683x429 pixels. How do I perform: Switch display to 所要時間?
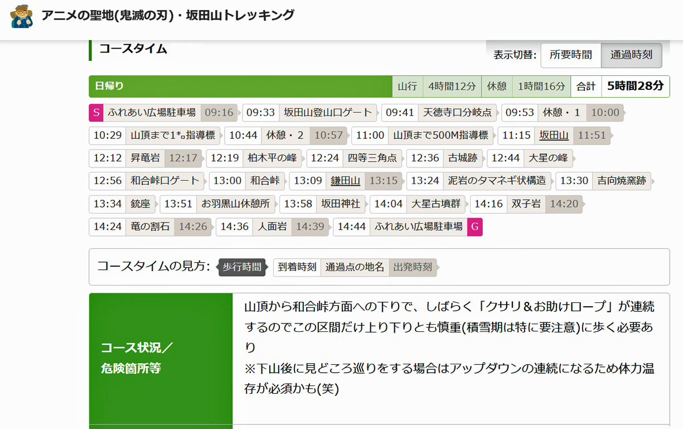click(x=570, y=55)
